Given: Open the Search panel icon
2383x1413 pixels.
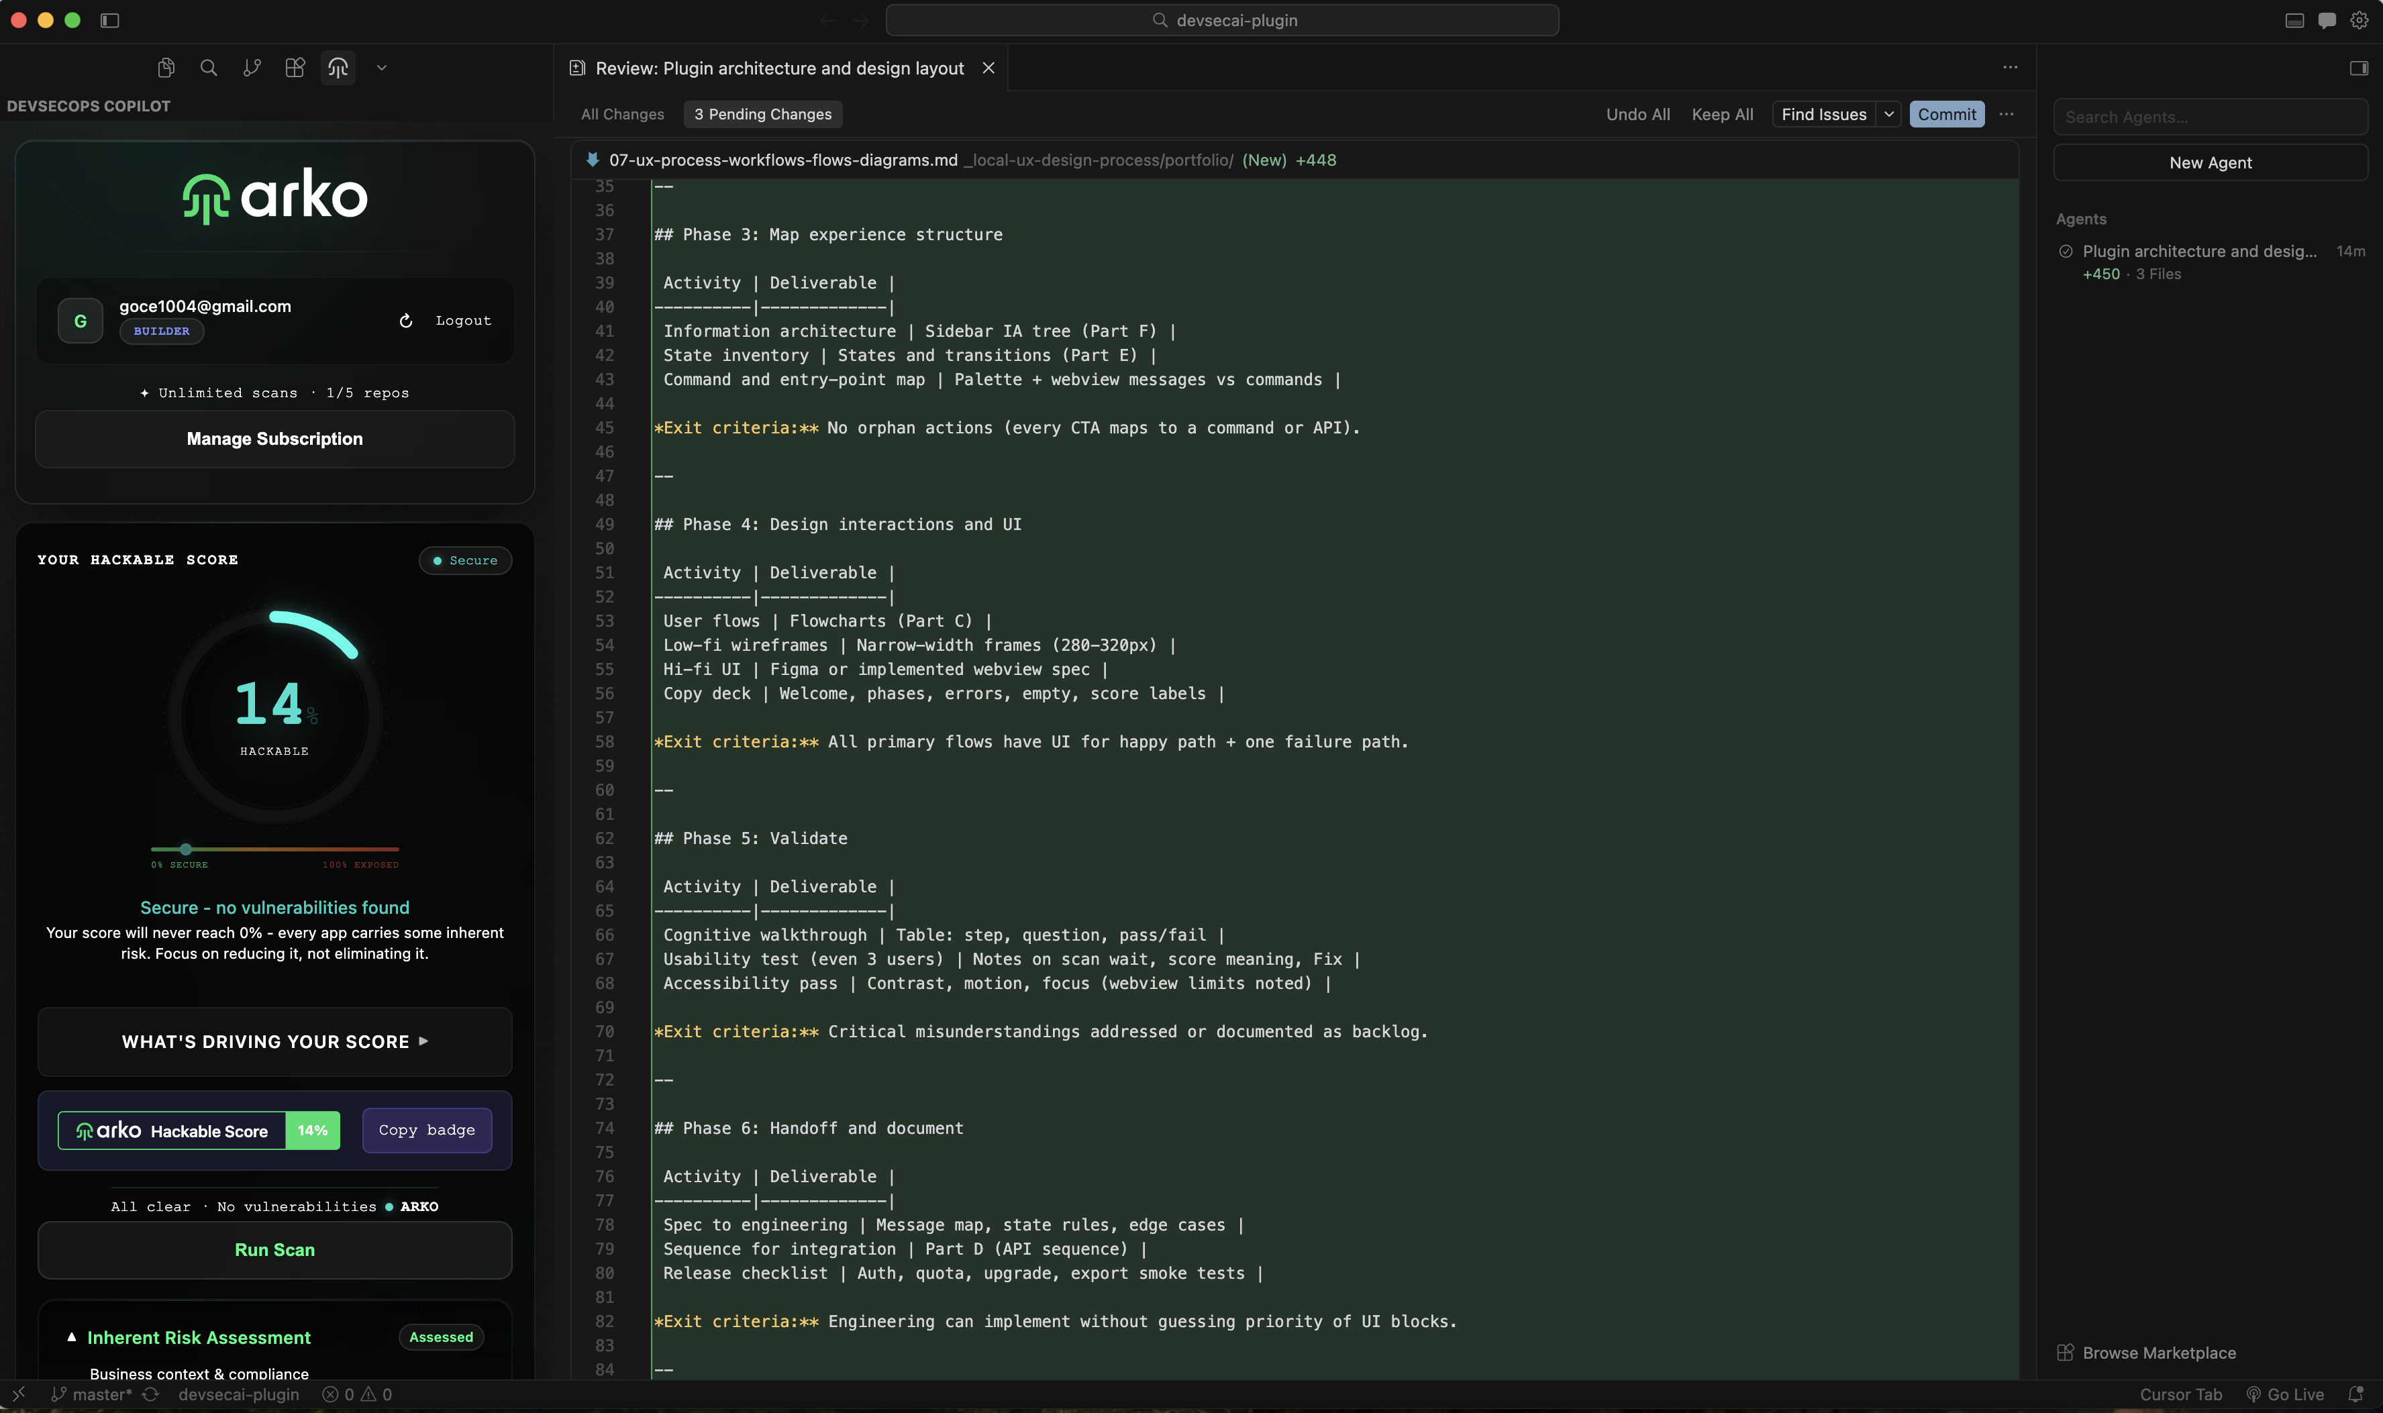Looking at the screenshot, I should 207,68.
